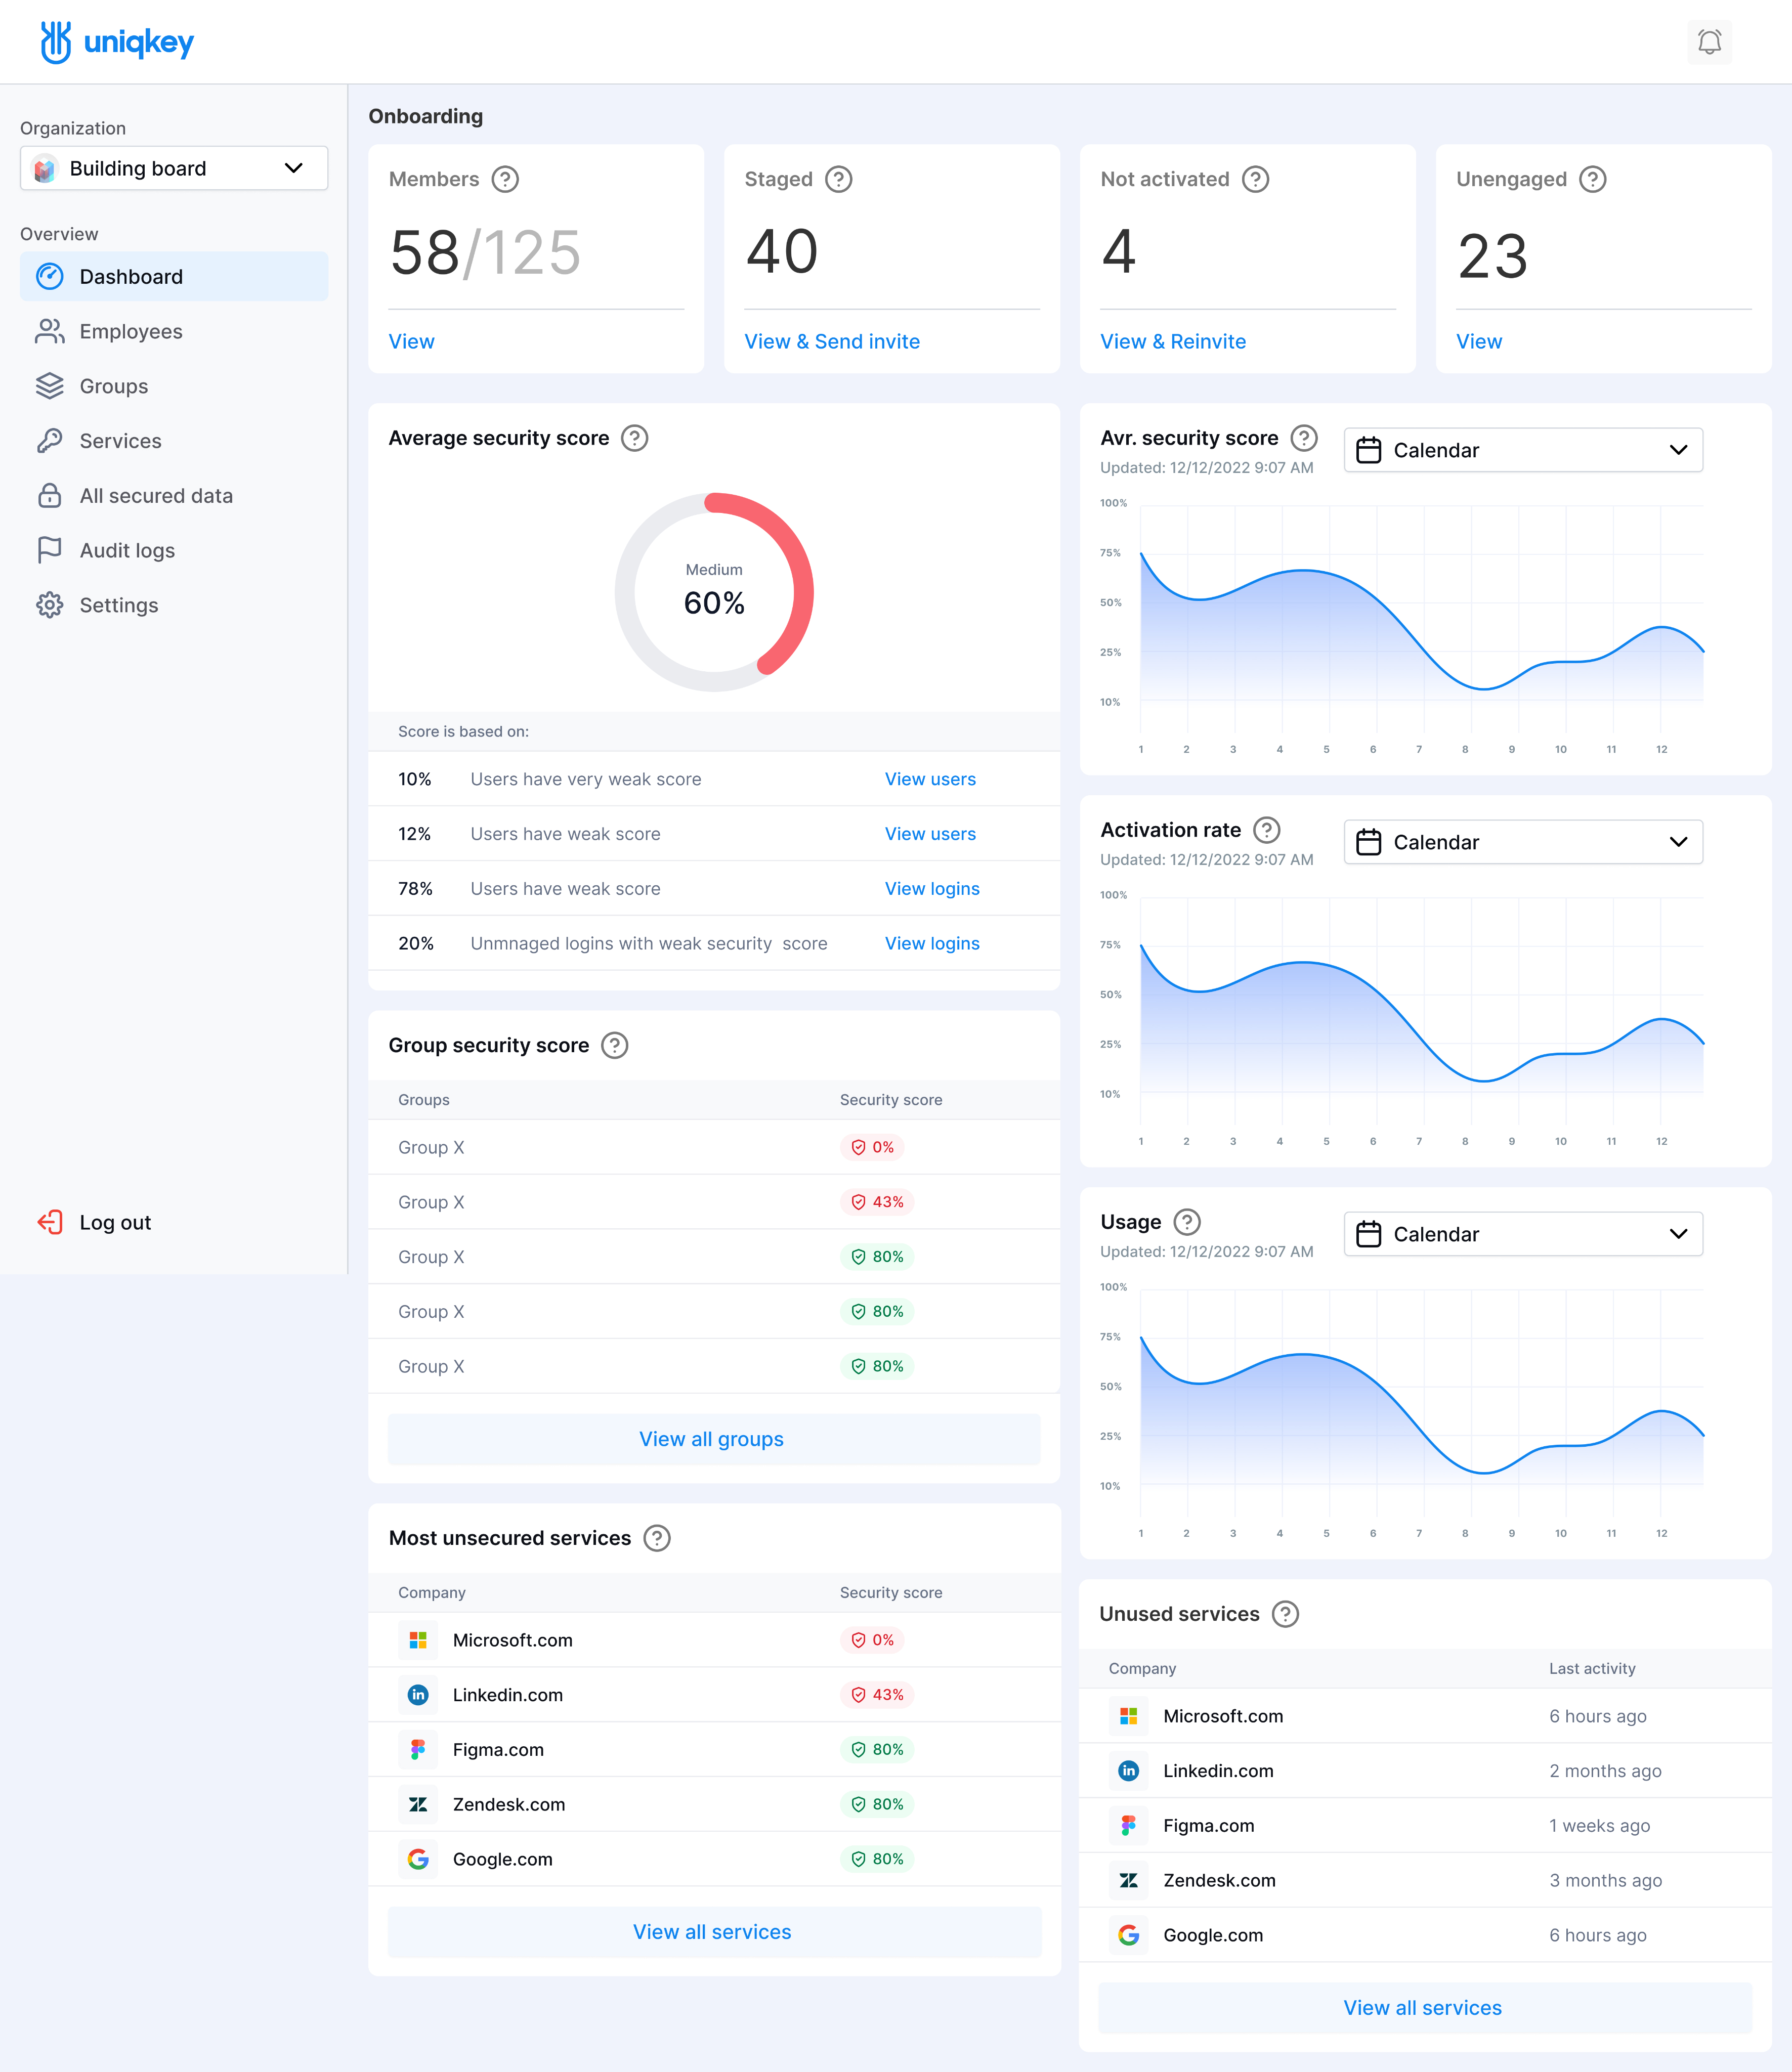Open Employees in the sidebar
1792x2072 pixels.
130,332
